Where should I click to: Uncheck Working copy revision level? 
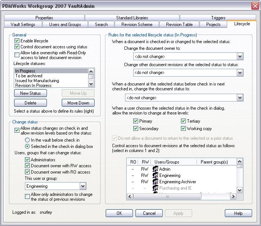[x=183, y=129]
